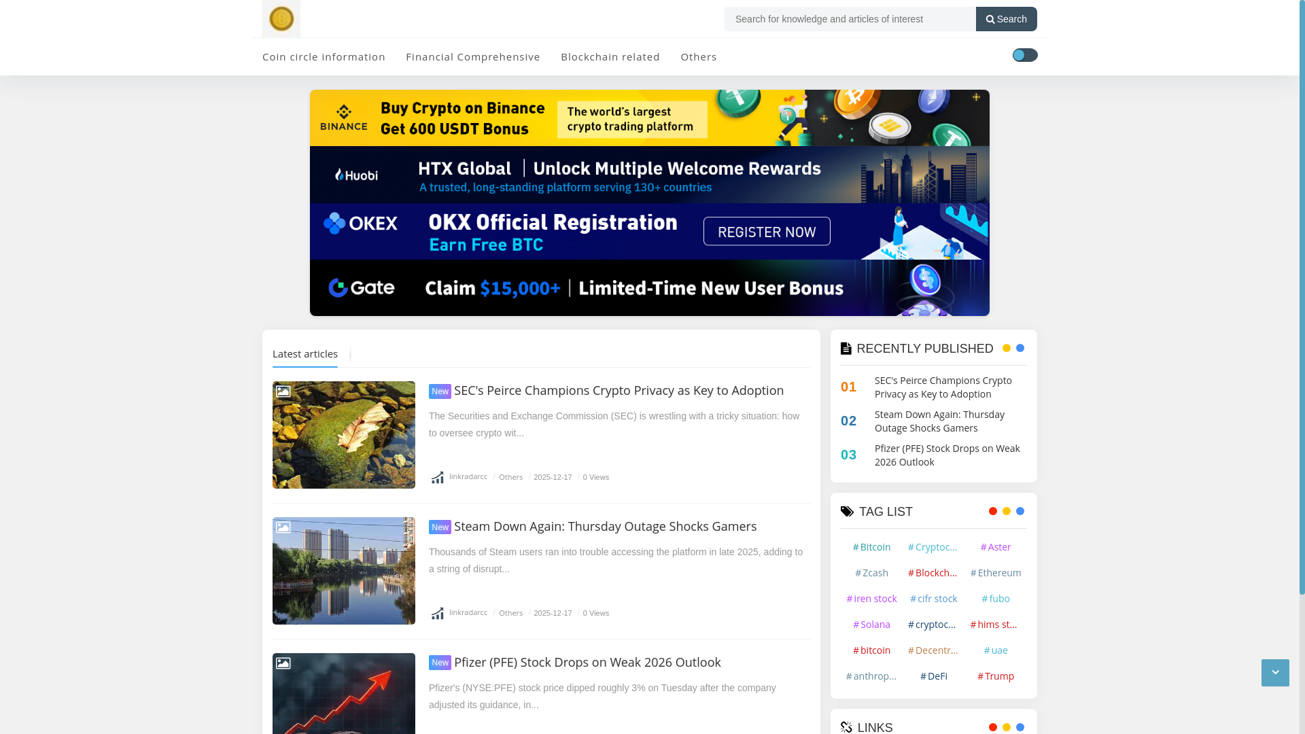This screenshot has width=1305, height=734.
Task: Open Coin circle information menu
Action: [324, 56]
